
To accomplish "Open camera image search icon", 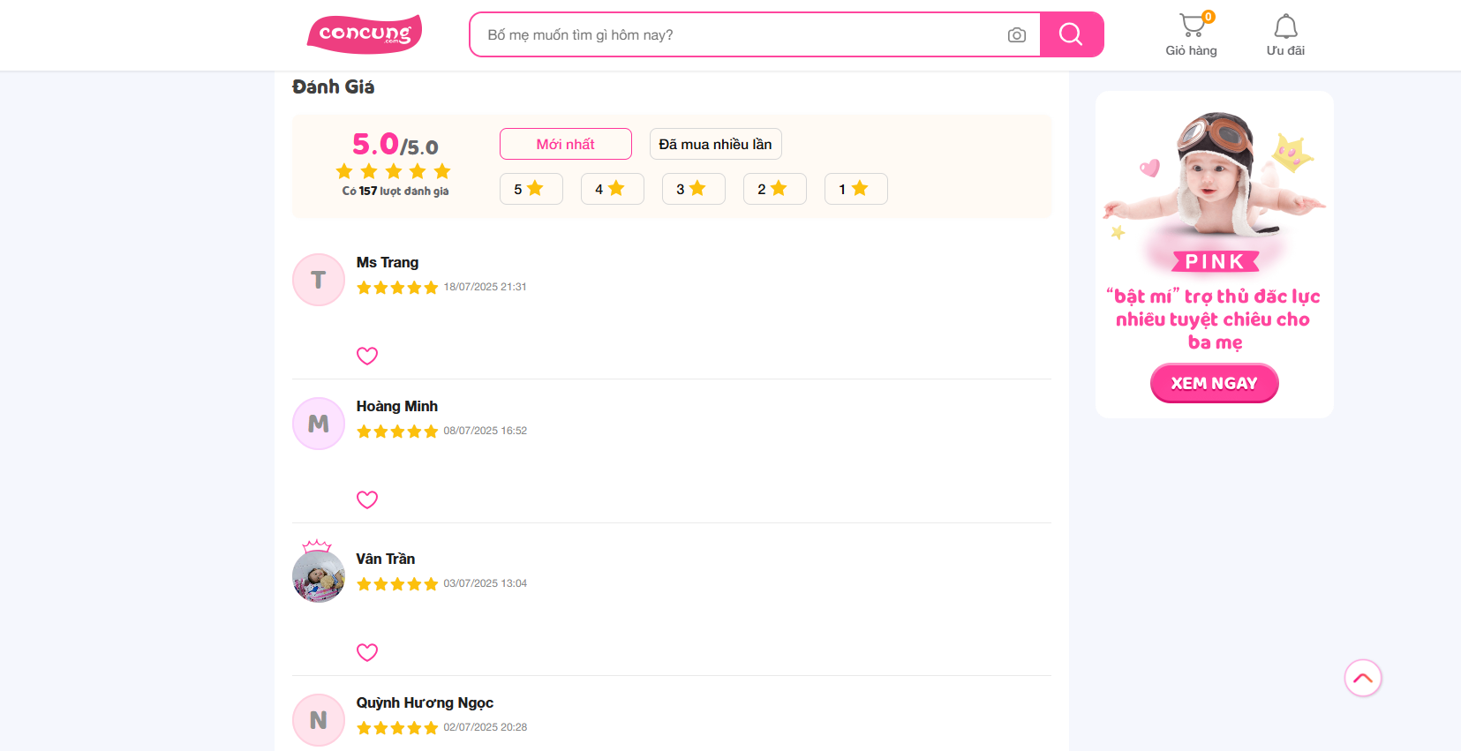I will pyautogui.click(x=1016, y=35).
